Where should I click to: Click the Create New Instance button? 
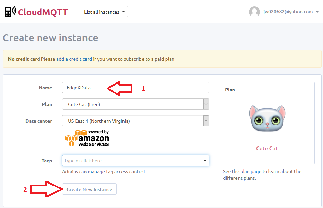89,189
